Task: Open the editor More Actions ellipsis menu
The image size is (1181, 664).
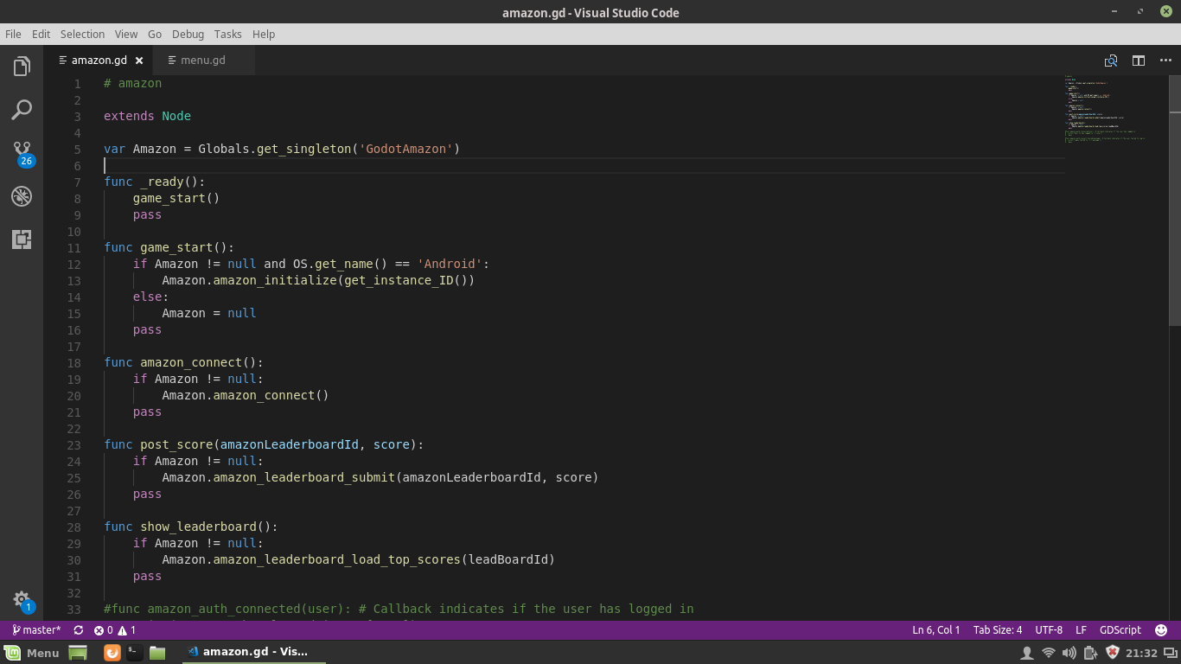Action: 1166,61
